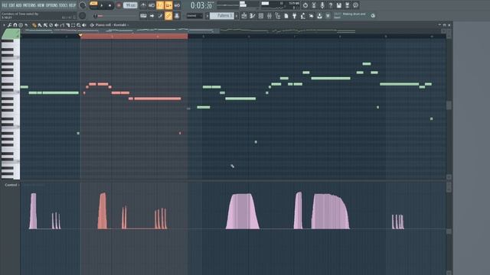The image size is (490, 275).
Task: Click the microphone one-click recording icon
Action: click(322, 5)
